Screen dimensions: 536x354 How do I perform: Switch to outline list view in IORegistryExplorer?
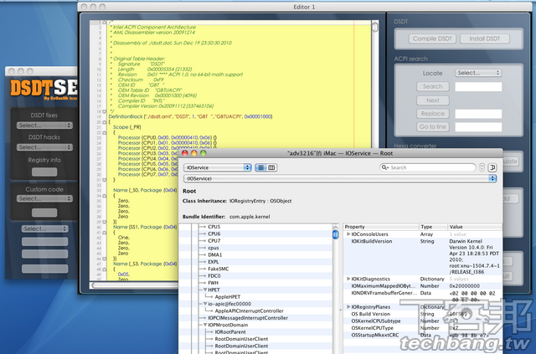coord(260,167)
